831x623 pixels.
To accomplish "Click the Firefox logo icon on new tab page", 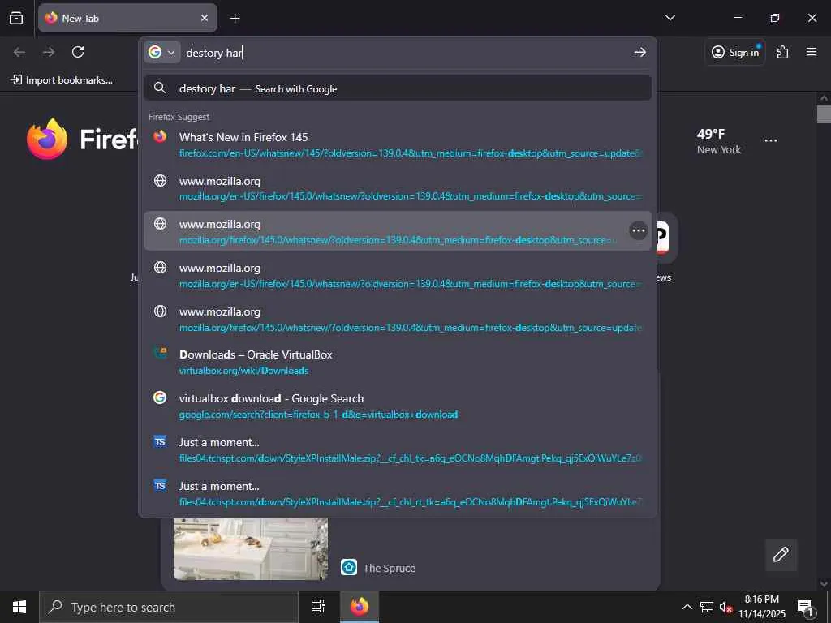I will (x=47, y=139).
